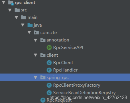Click the main folder icon
This screenshot has width=130, height=103.
[23, 17]
